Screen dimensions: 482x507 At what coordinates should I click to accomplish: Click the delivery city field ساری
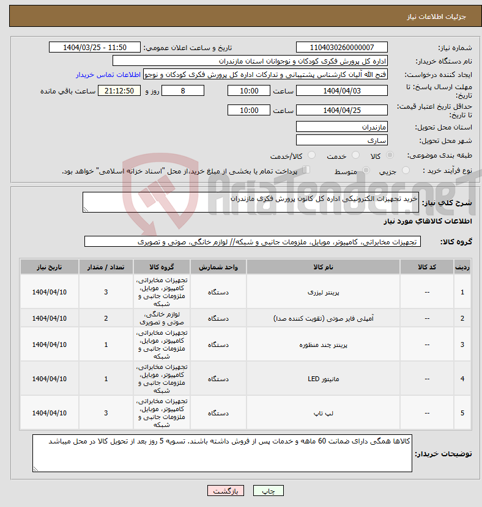(342, 140)
